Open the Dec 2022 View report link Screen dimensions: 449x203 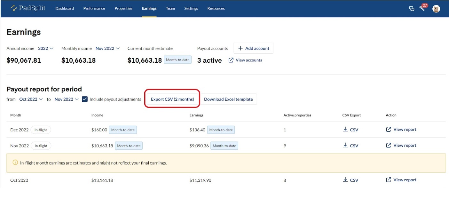[x=401, y=129]
